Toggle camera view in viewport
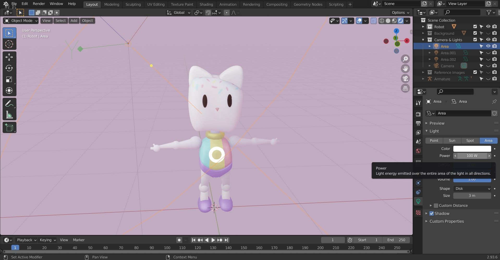 (405, 78)
